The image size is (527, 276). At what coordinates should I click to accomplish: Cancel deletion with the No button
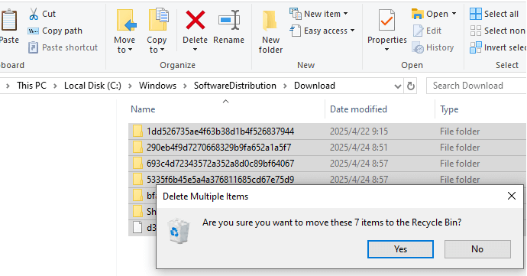click(477, 249)
